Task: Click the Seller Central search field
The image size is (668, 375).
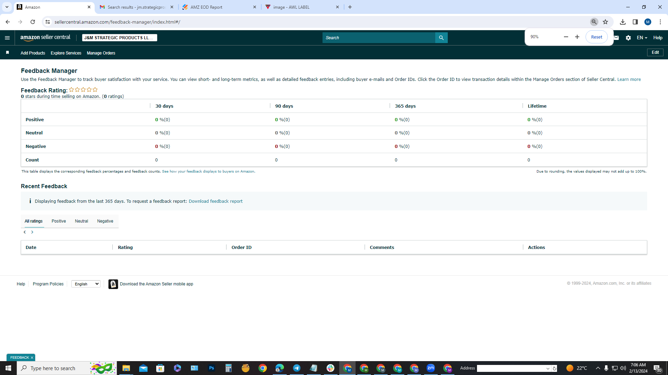Action: 379,38
